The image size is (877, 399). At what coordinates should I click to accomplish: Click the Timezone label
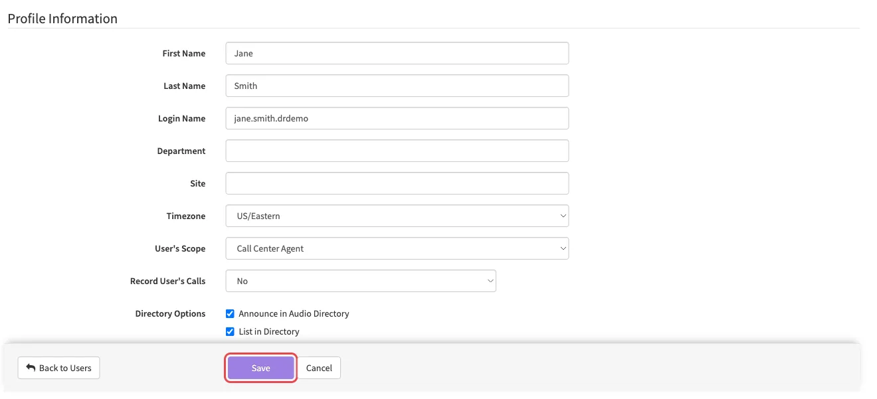186,216
